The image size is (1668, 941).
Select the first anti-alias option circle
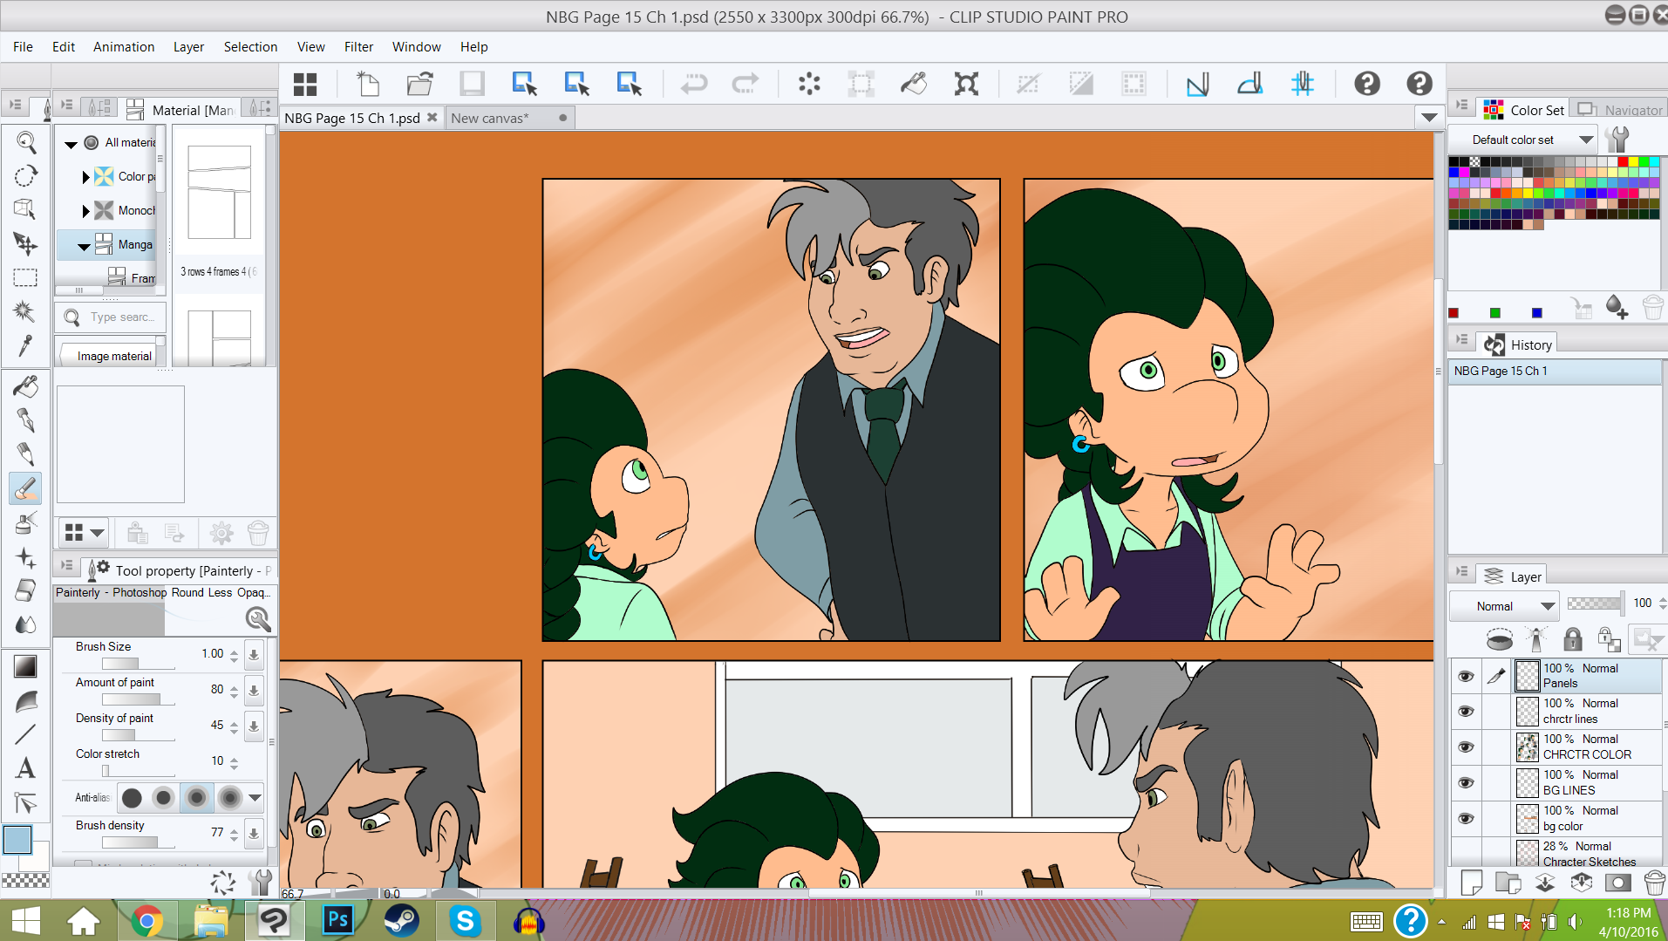tap(132, 797)
